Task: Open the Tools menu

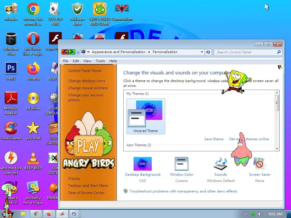Action: click(100, 61)
